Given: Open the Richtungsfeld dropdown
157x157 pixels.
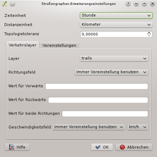Looking at the screenshot, I should pos(111,72).
